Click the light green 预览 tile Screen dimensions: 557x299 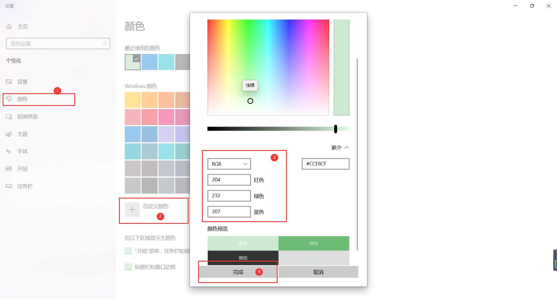243,243
